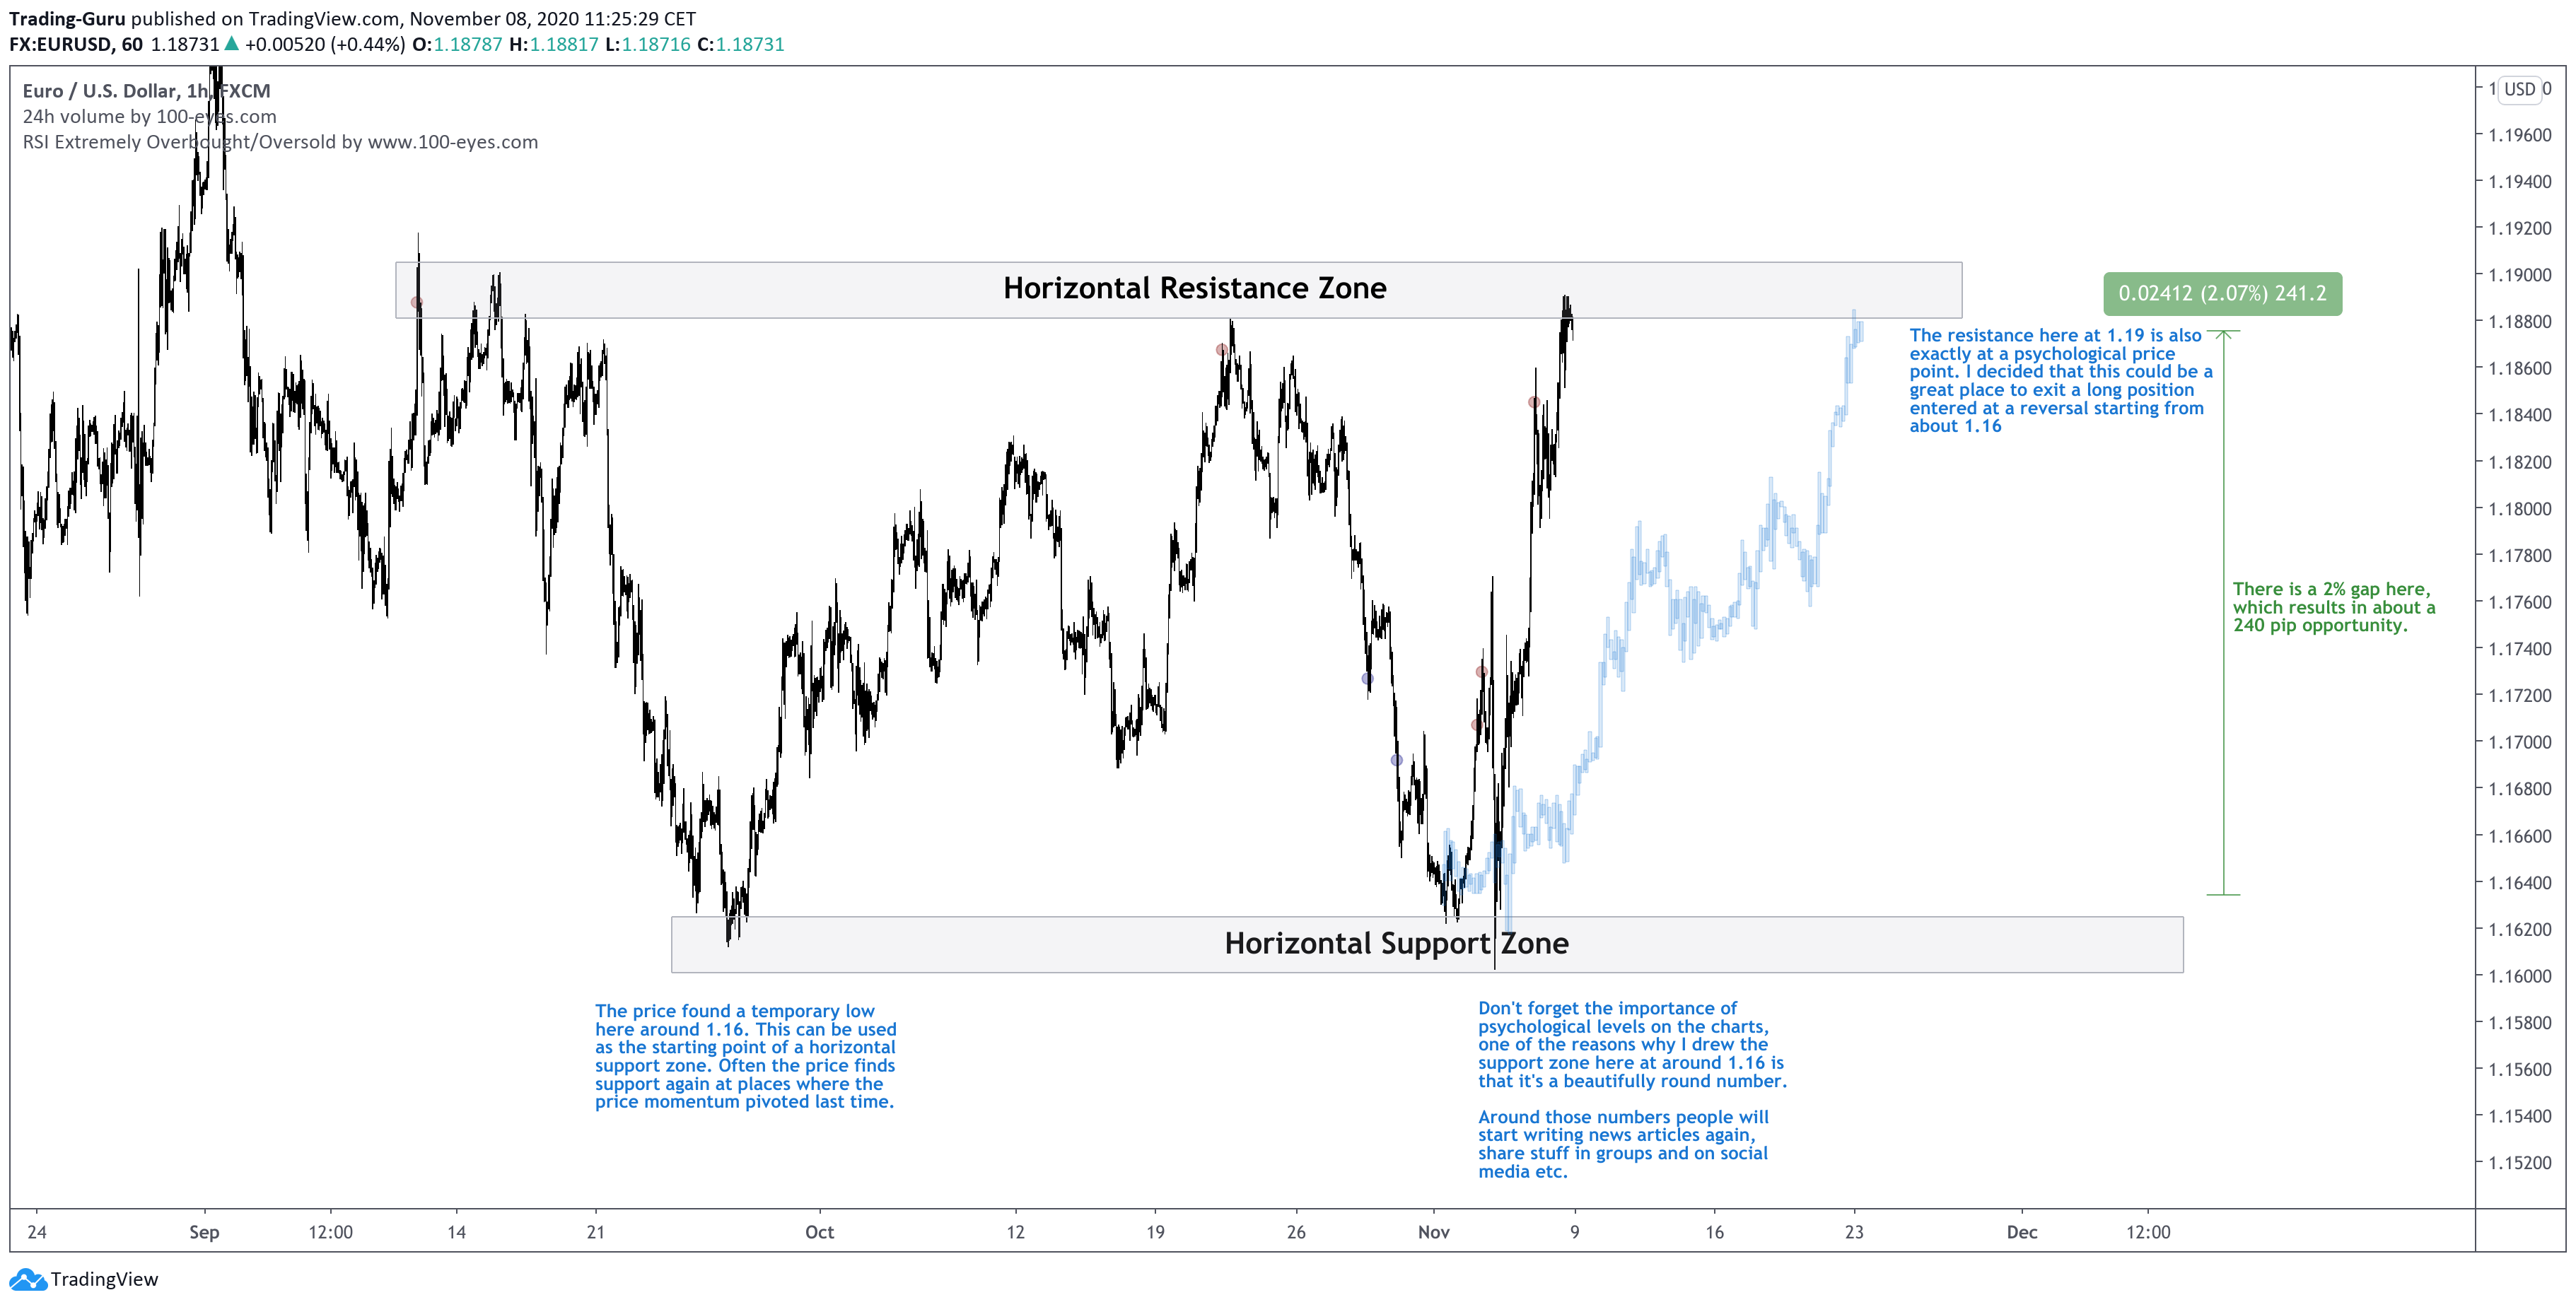2576x1307 pixels.
Task: Click the TradingView cloud logo icon
Action: click(27, 1279)
